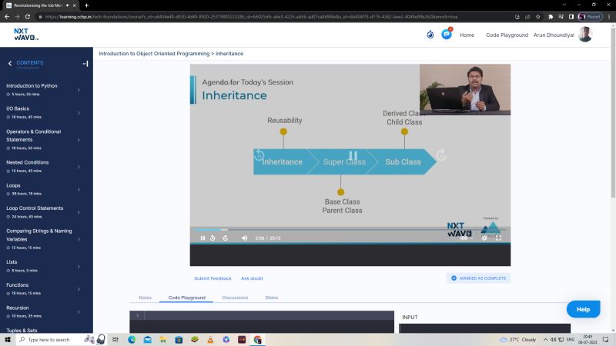The height and width of the screenshot is (346, 616).
Task: Go to Home in top navigation
Action: [x=467, y=35]
